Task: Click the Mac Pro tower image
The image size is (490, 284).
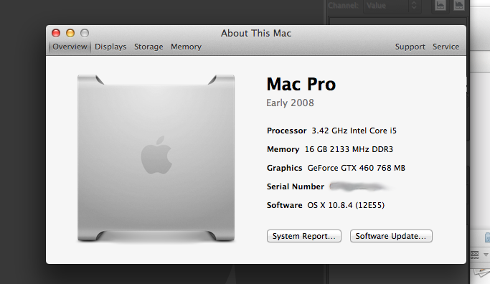Action: 156,158
